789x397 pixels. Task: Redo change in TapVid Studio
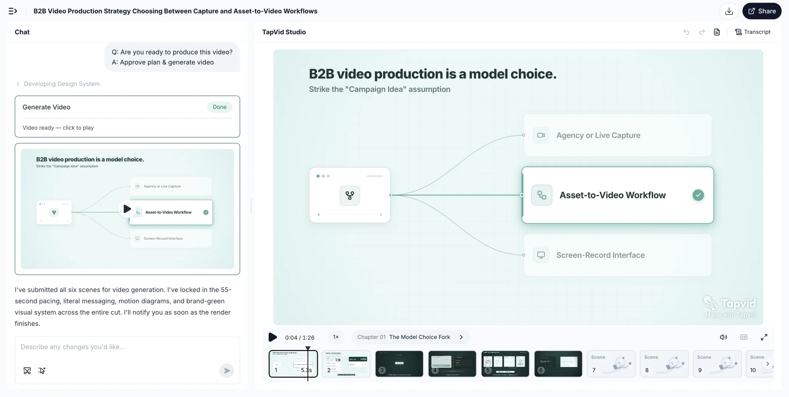click(x=702, y=32)
